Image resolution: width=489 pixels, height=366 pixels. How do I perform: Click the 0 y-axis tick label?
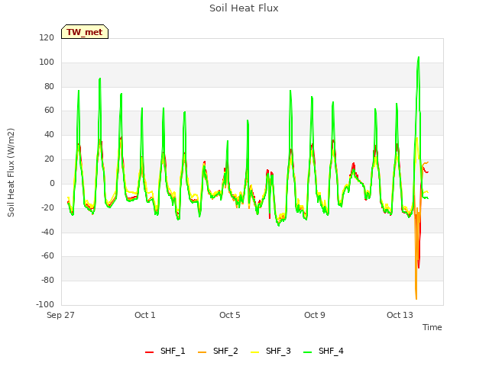click(x=52, y=184)
